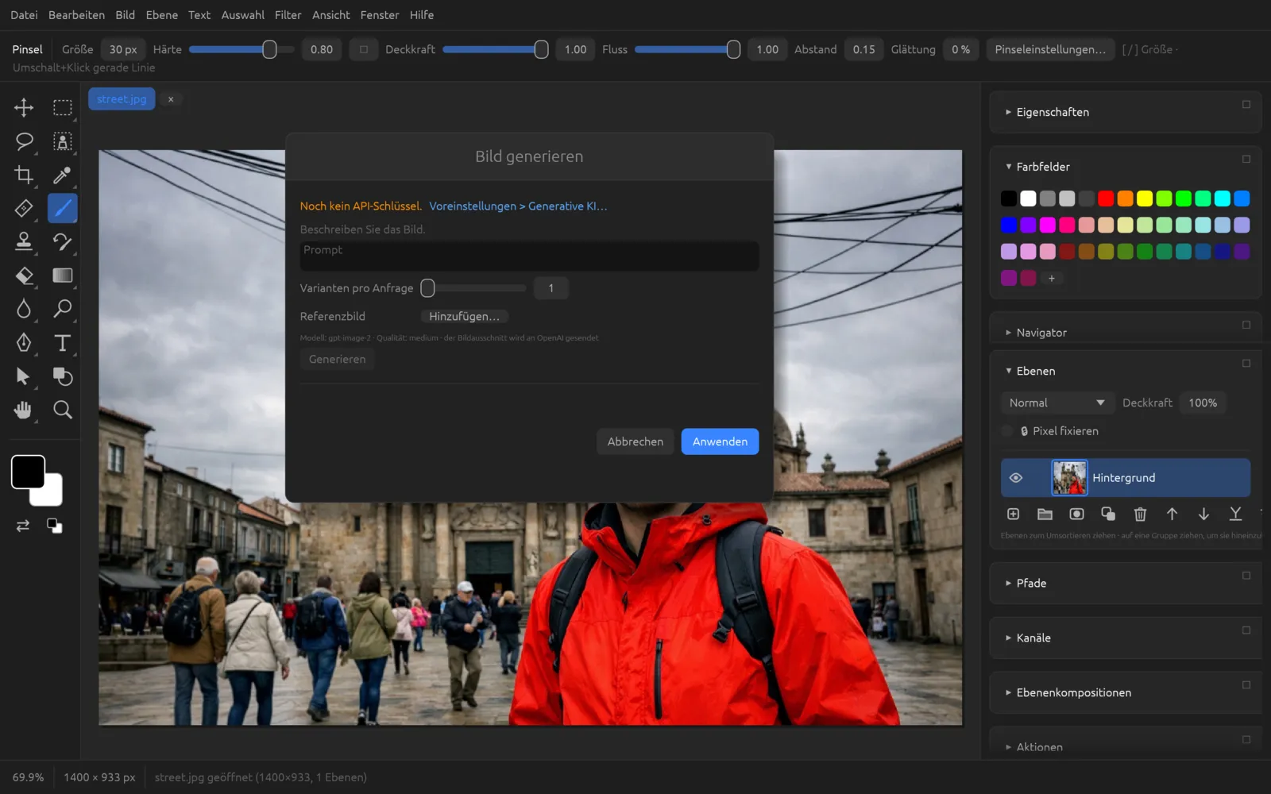Reset colors to default black and white
Image resolution: width=1271 pixels, height=794 pixels.
55,526
